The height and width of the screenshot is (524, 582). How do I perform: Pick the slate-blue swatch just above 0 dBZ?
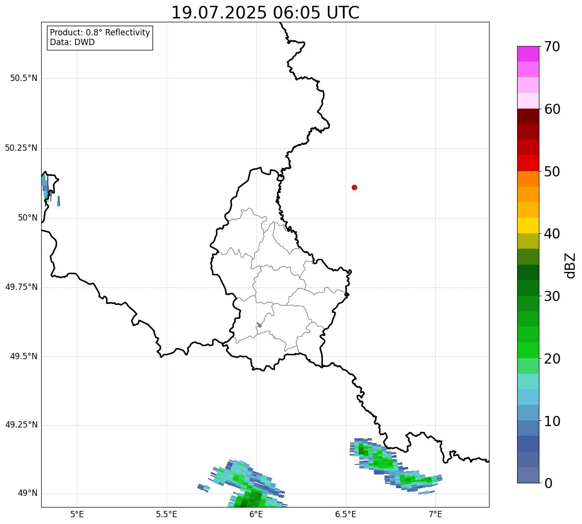528,475
